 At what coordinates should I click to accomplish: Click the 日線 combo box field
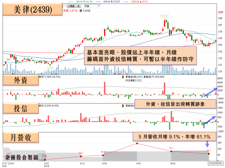coord(92,6)
